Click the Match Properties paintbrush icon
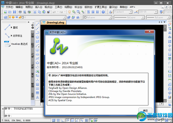This screenshot has height=123, width=173. pyautogui.click(x=48, y=12)
